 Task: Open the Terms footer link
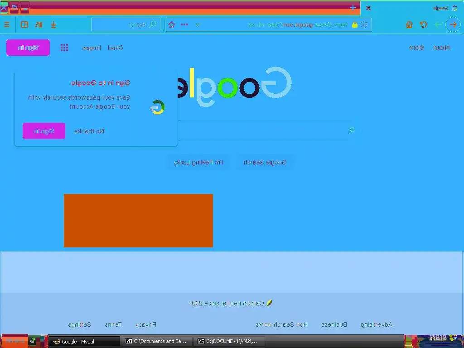coord(113,324)
